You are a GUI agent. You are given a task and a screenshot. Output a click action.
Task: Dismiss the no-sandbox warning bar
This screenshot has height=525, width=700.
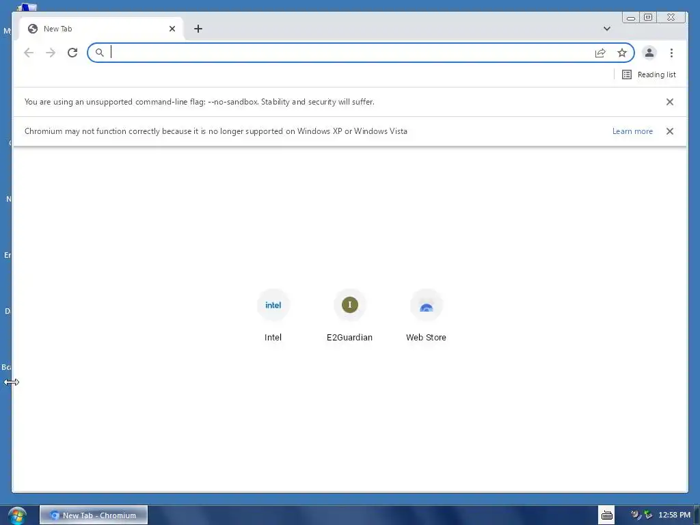[670, 102]
